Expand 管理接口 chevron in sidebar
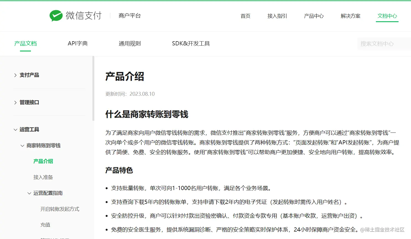 pos(15,103)
